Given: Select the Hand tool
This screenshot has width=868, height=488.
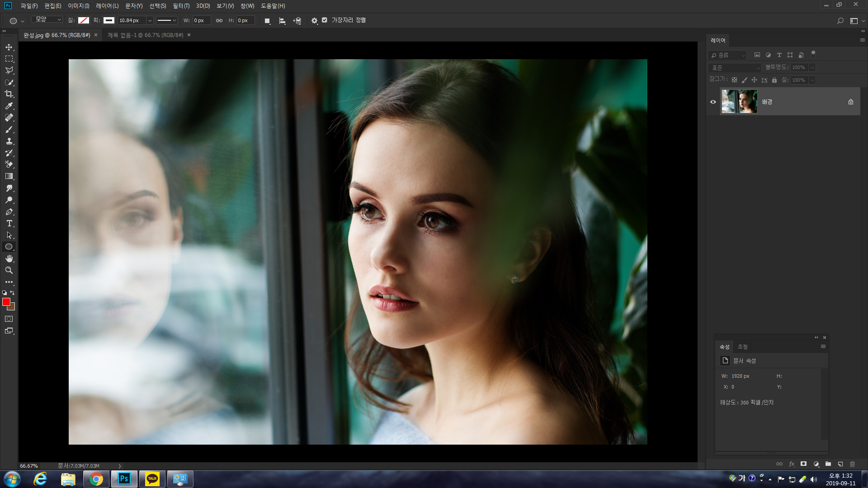Looking at the screenshot, I should [x=9, y=258].
